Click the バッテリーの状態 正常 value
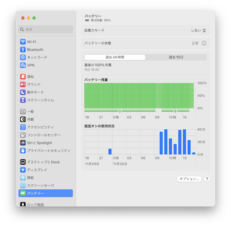Image resolution: width=231 pixels, height=227 pixels. pos(195,43)
